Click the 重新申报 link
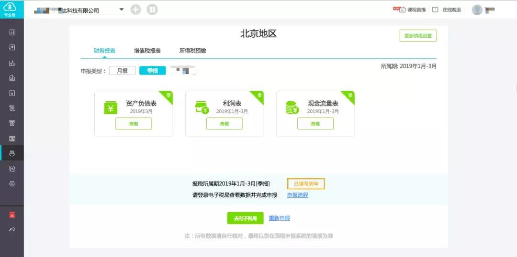 pyautogui.click(x=279, y=218)
